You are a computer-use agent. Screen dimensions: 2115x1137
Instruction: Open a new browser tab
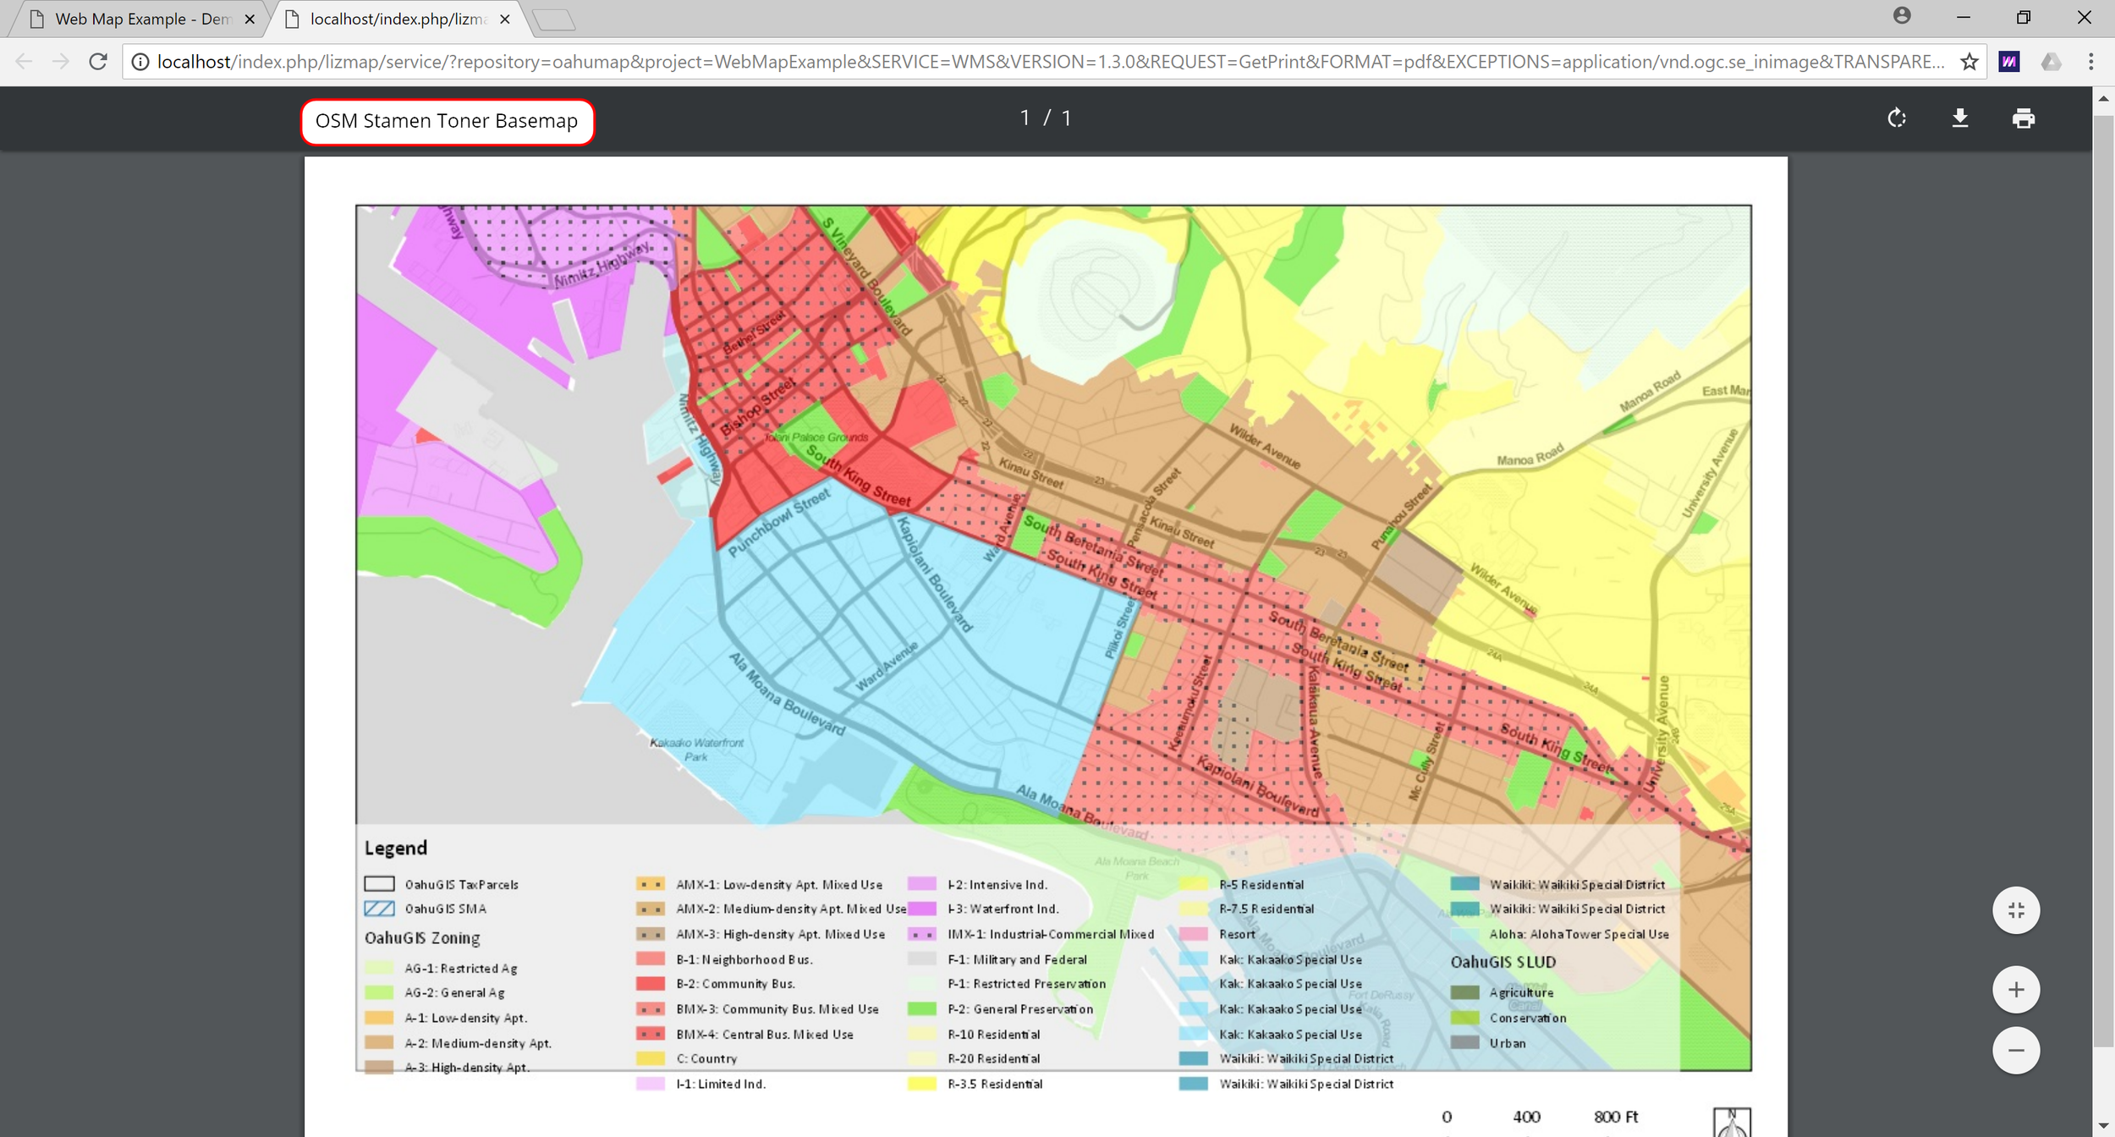(555, 19)
